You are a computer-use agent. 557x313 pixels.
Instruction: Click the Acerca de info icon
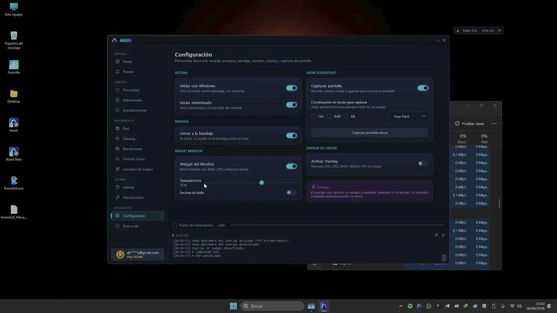pos(117,226)
